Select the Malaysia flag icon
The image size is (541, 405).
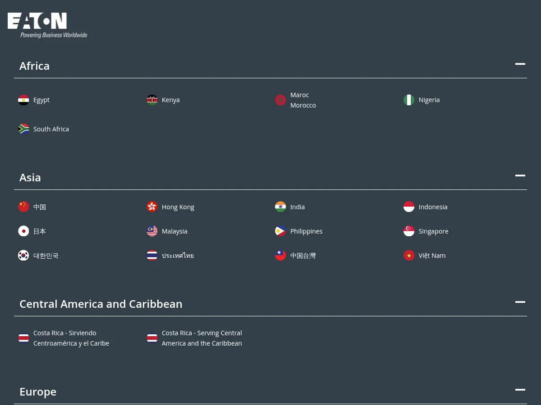coord(152,231)
